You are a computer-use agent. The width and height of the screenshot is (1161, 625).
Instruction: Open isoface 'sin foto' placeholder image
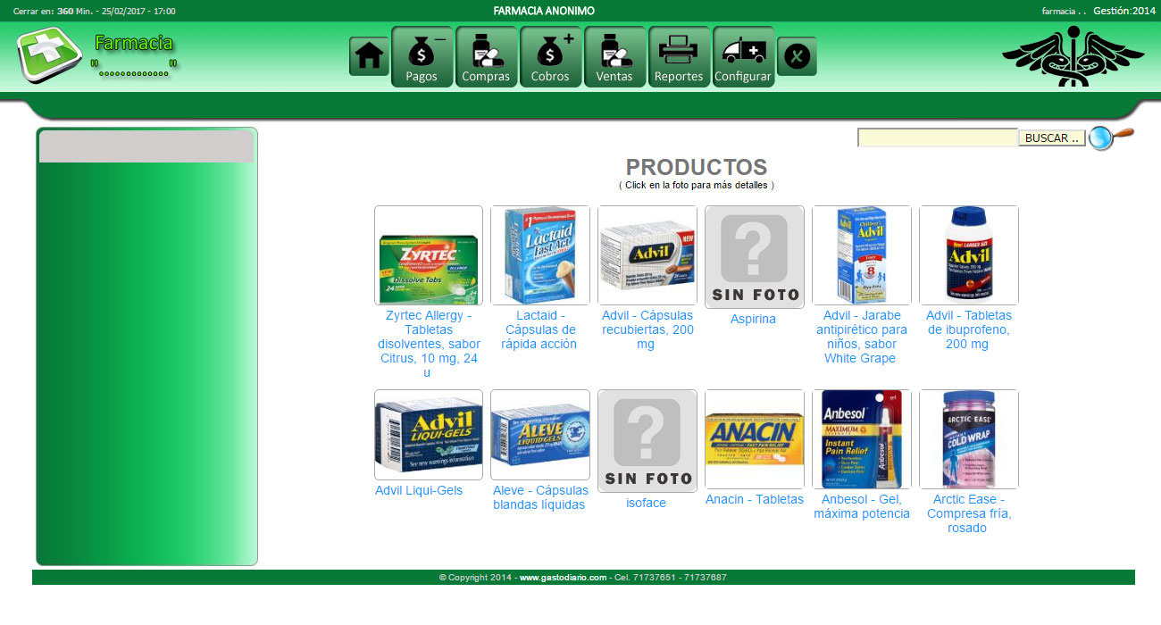click(x=647, y=441)
